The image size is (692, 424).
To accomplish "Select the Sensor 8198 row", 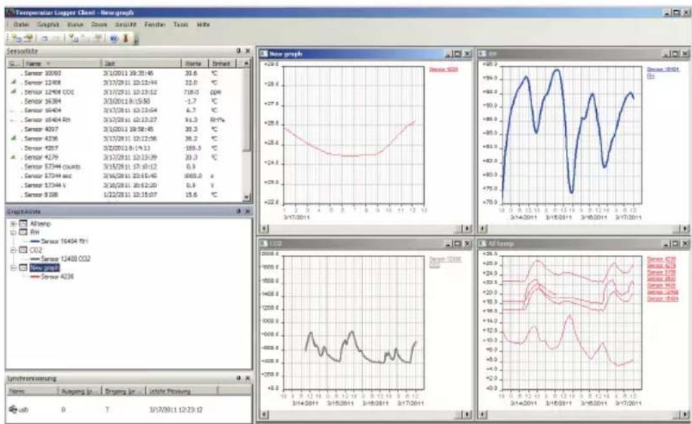I will click(x=125, y=194).
